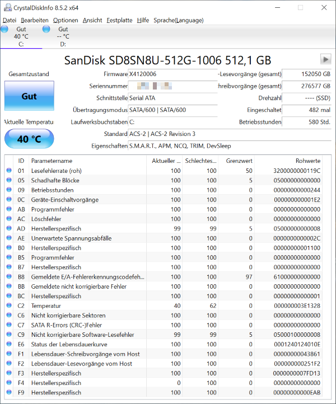Screen dimensions: 336x404
Task: Click raw value 0001240124010E
Action: coord(297,344)
